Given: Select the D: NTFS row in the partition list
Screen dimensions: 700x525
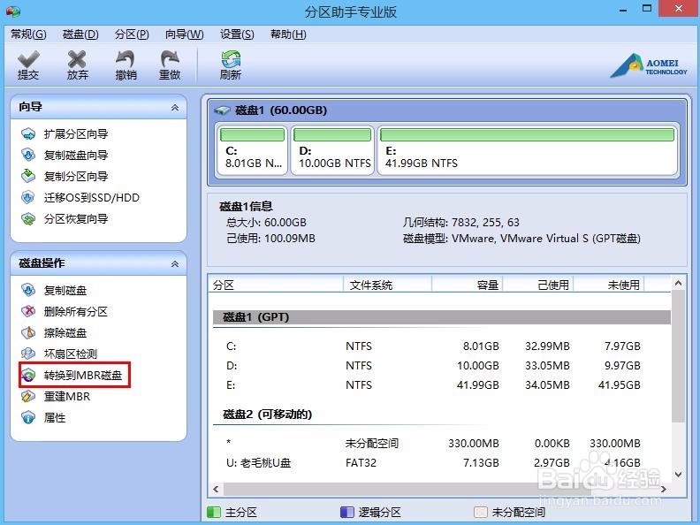Looking at the screenshot, I should [442, 366].
